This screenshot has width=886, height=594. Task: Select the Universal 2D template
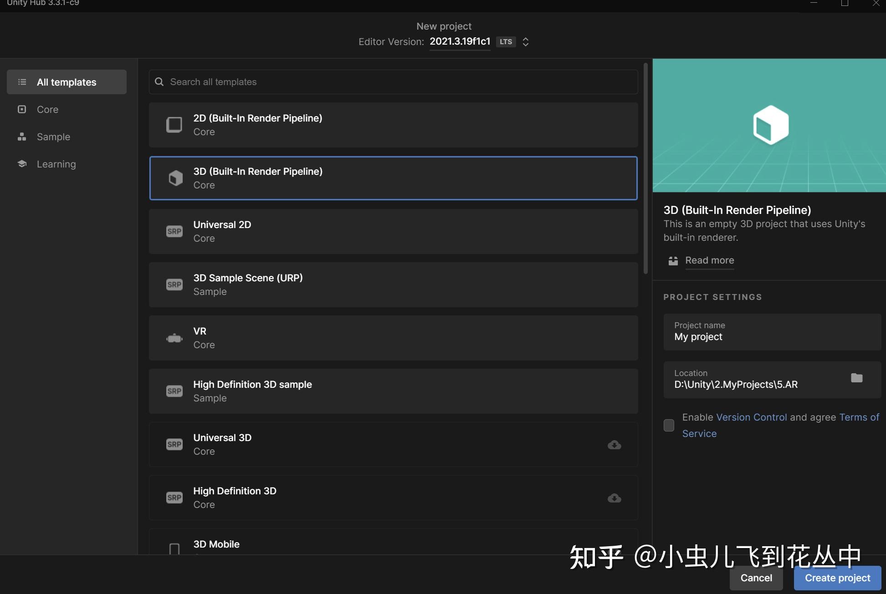point(393,231)
